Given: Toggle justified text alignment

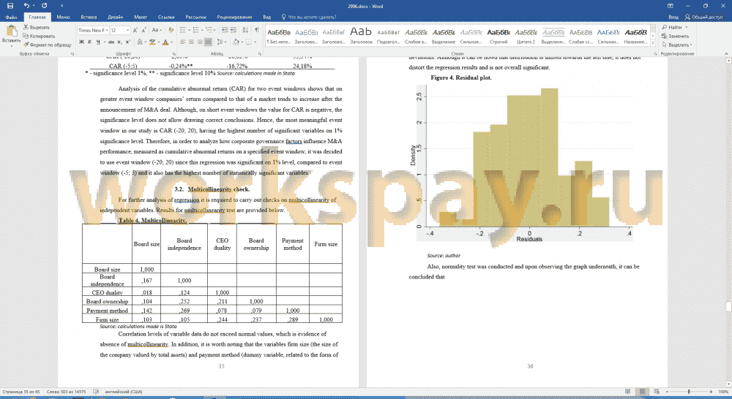Looking at the screenshot, I should (208, 42).
